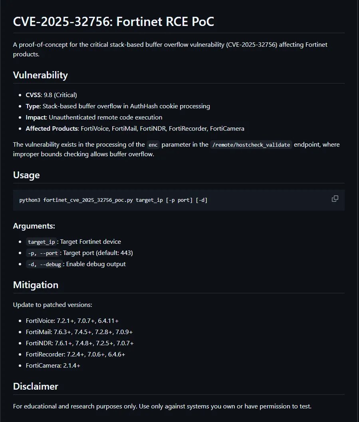359x422 pixels.
Task: Click the CVE-2025-32756 page title heading
Action: [x=113, y=22]
